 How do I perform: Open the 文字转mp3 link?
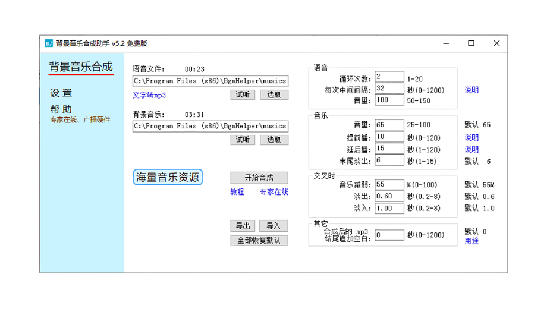pos(149,95)
